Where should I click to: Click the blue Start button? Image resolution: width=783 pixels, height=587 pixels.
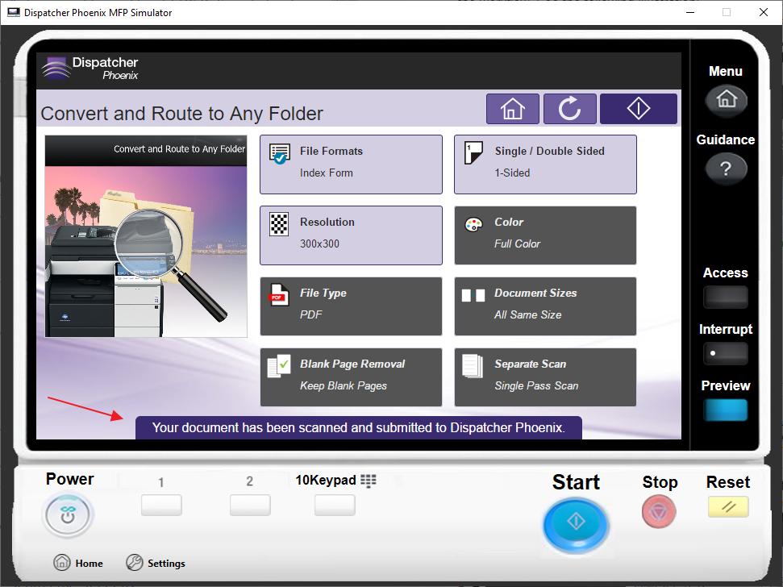(x=576, y=524)
